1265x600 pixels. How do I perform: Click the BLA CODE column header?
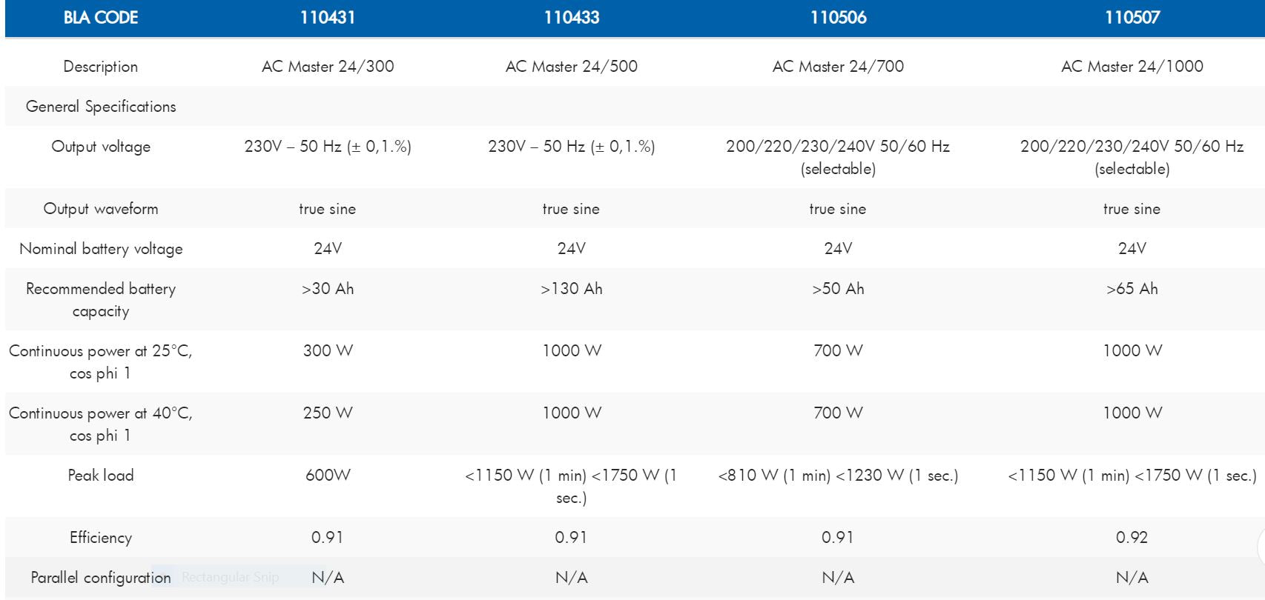[101, 18]
